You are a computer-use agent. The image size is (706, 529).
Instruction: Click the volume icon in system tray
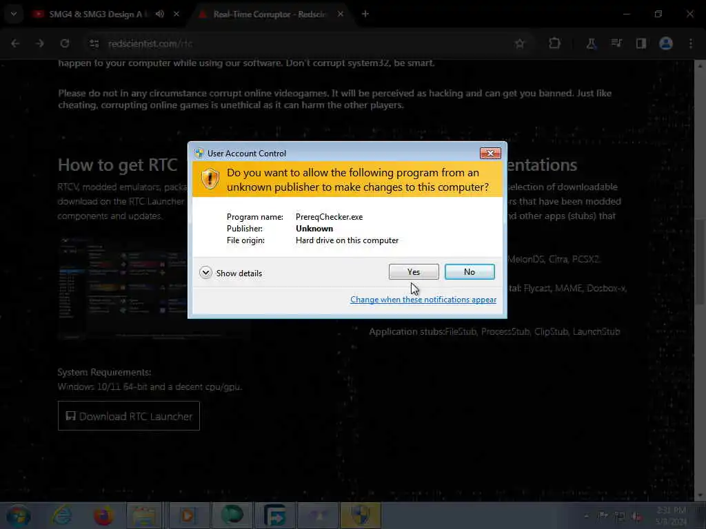[636, 516]
